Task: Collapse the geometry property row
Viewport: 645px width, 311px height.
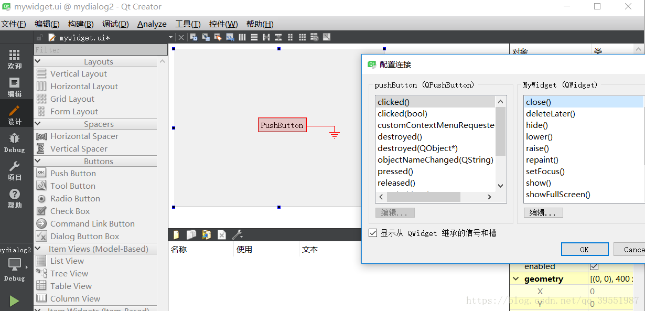Action: (516, 279)
